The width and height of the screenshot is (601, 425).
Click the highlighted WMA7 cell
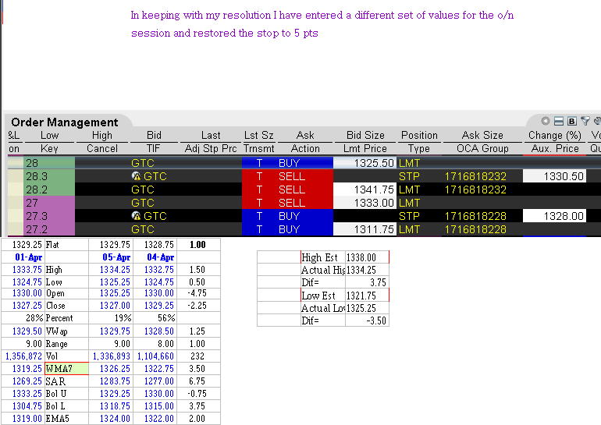click(x=66, y=369)
